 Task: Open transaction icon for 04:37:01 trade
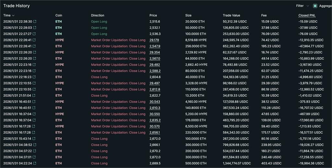click(x=35, y=157)
